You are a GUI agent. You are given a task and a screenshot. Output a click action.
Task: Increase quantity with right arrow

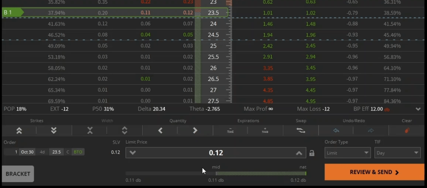coord(195,130)
